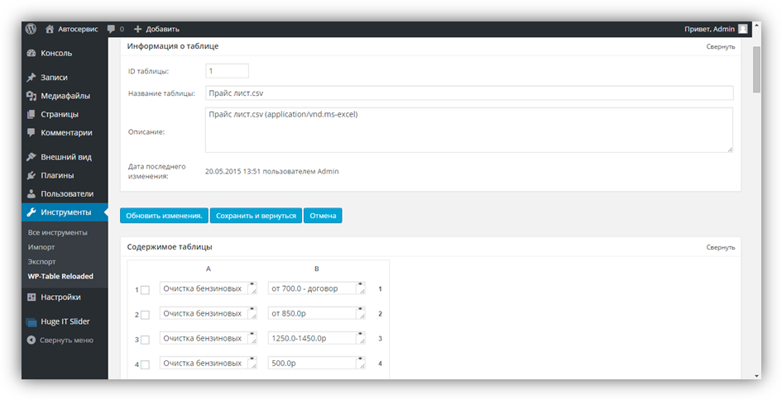Click the home icon beside Автосервис
This screenshot has height=400, width=782.
pos(50,29)
